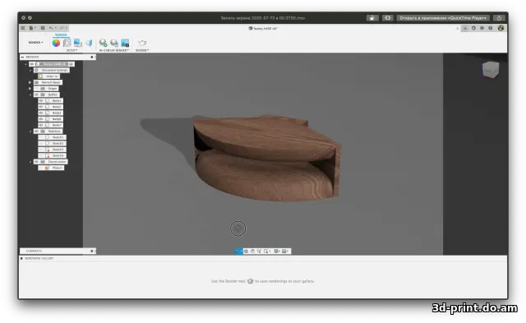Open the user profile avatar
Image resolution: width=526 pixels, height=323 pixels.
[x=501, y=28]
